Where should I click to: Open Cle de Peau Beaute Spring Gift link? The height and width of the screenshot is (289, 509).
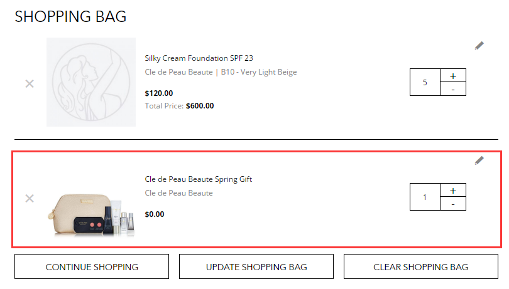click(x=199, y=179)
